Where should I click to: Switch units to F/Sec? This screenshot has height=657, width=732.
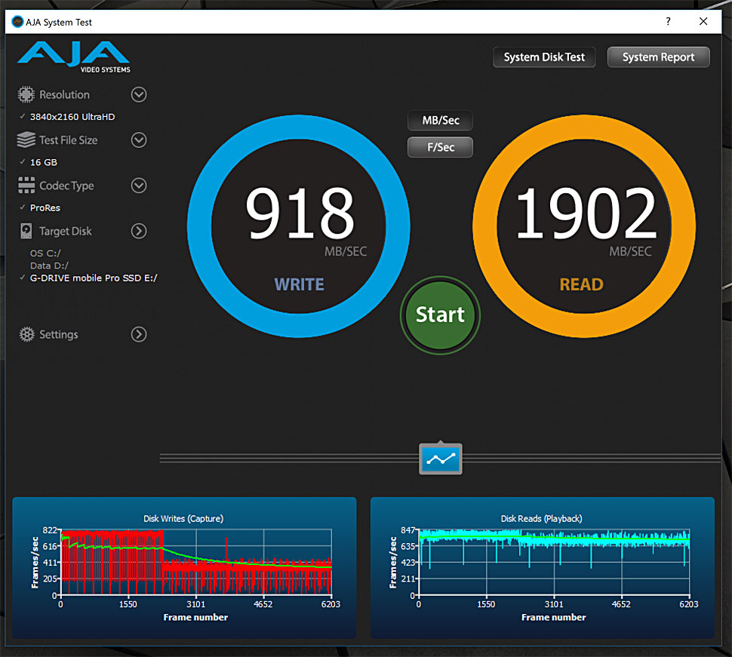coord(440,147)
